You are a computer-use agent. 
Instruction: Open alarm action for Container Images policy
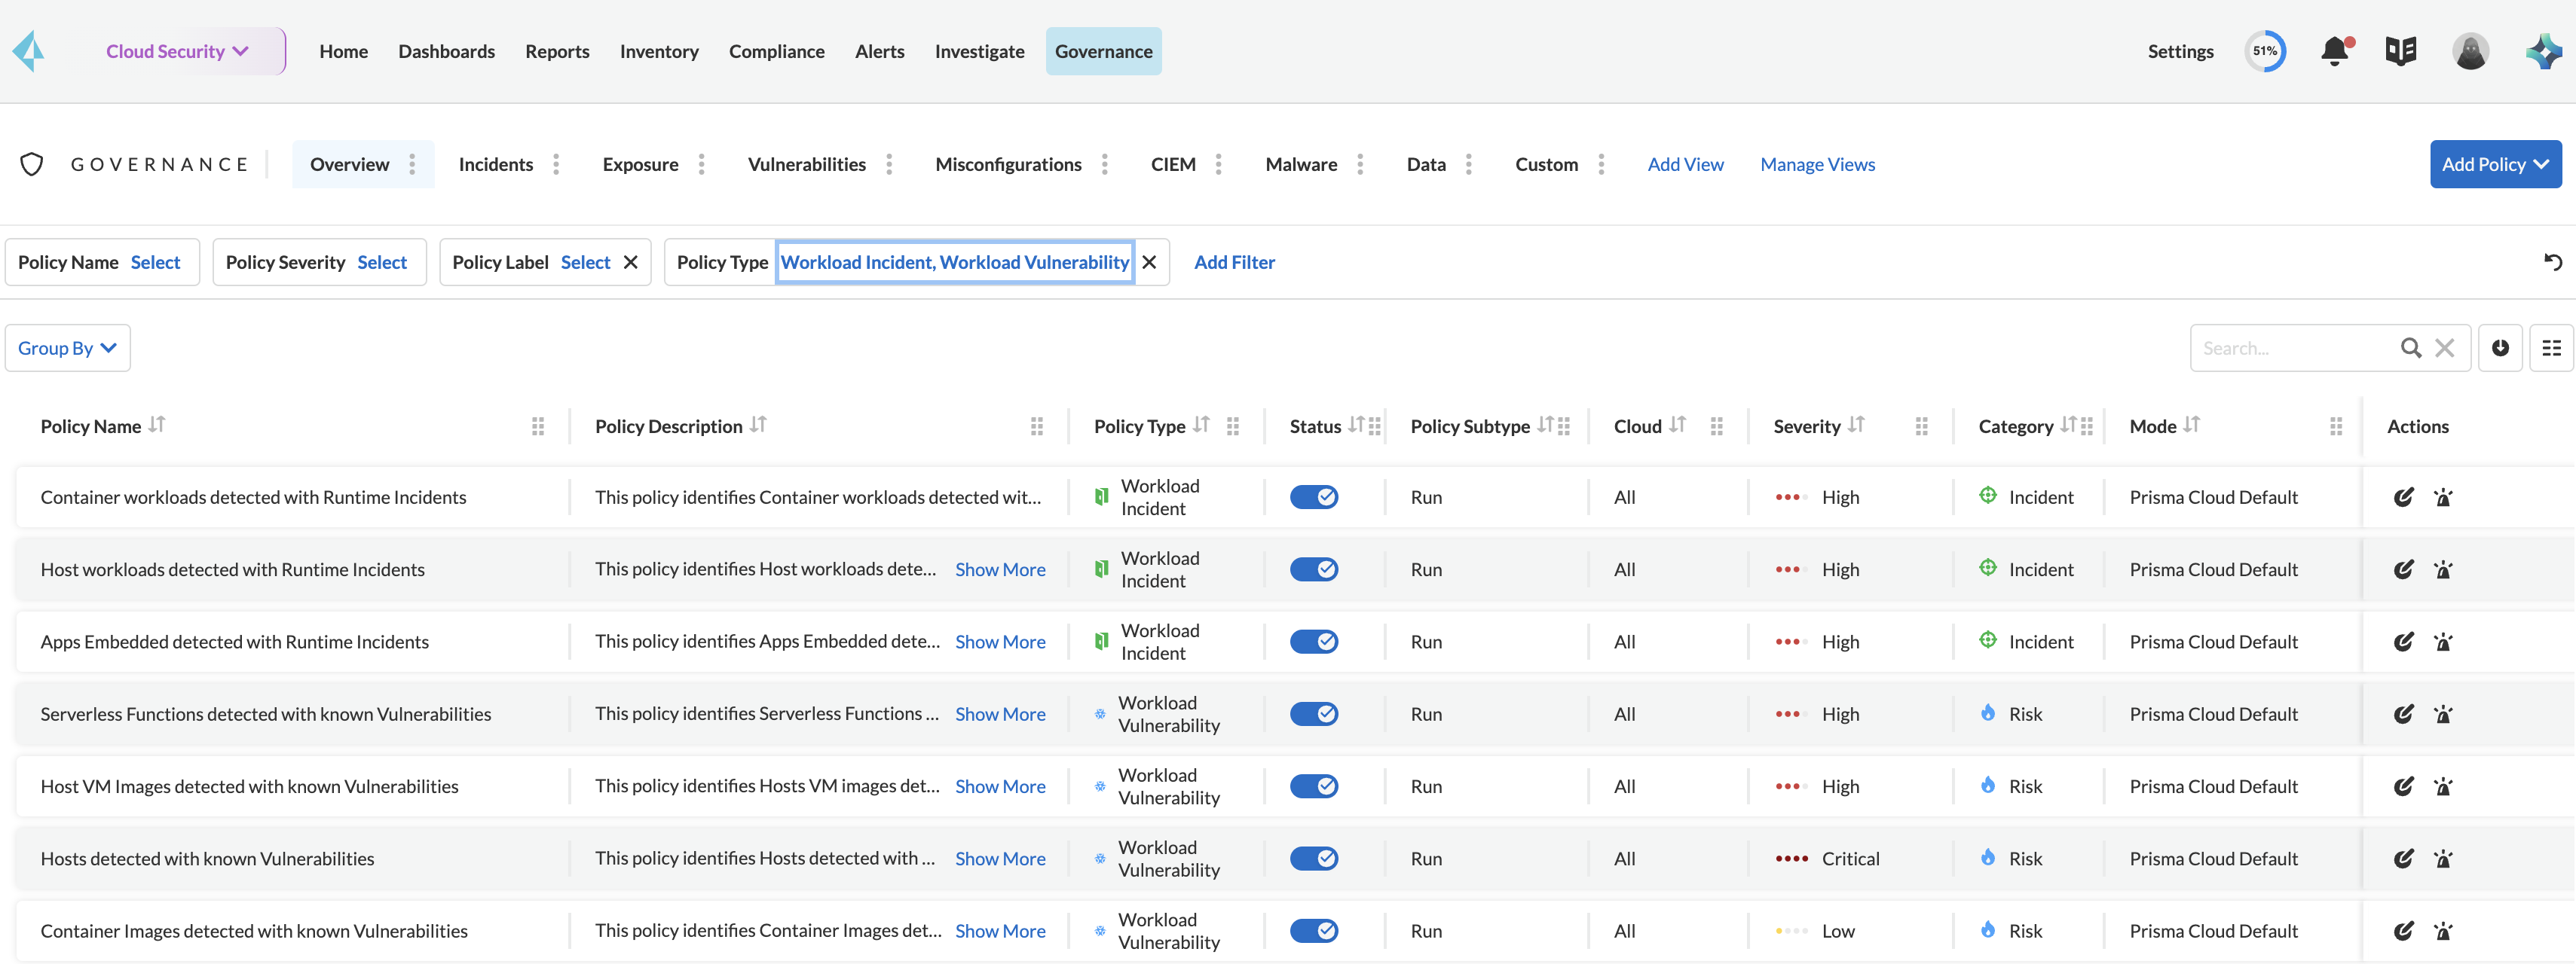click(x=2443, y=931)
